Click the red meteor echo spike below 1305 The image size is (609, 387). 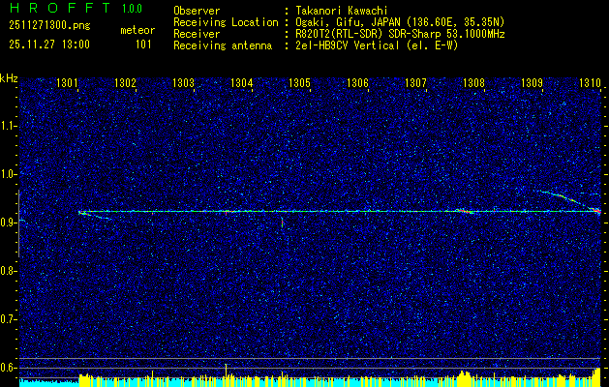tap(282, 223)
